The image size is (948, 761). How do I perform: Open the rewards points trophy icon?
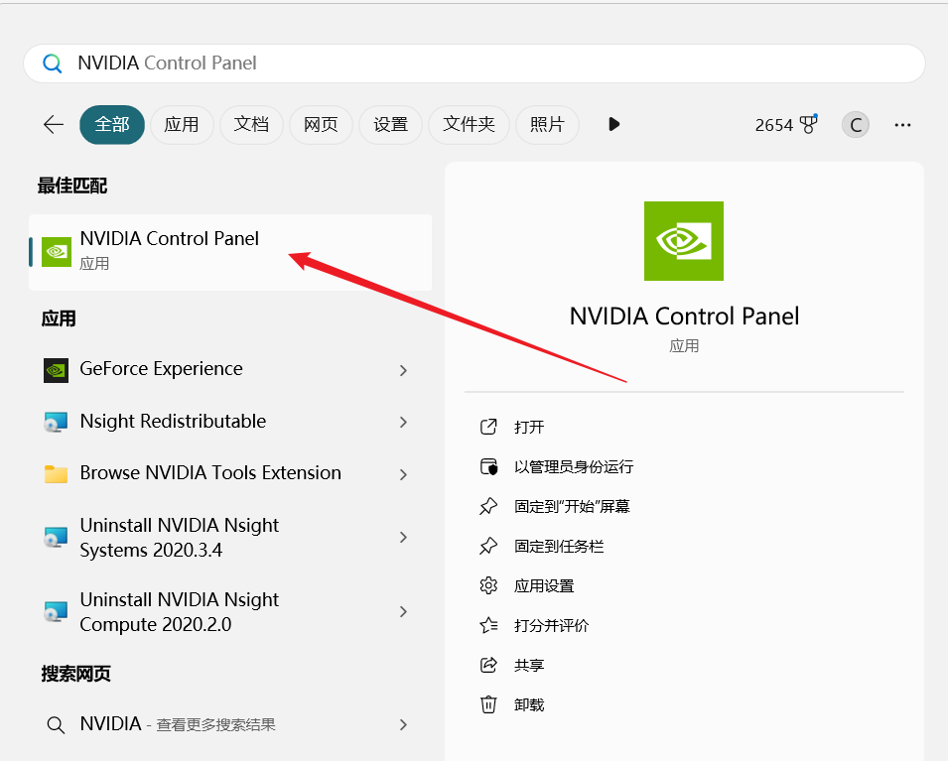[x=808, y=124]
